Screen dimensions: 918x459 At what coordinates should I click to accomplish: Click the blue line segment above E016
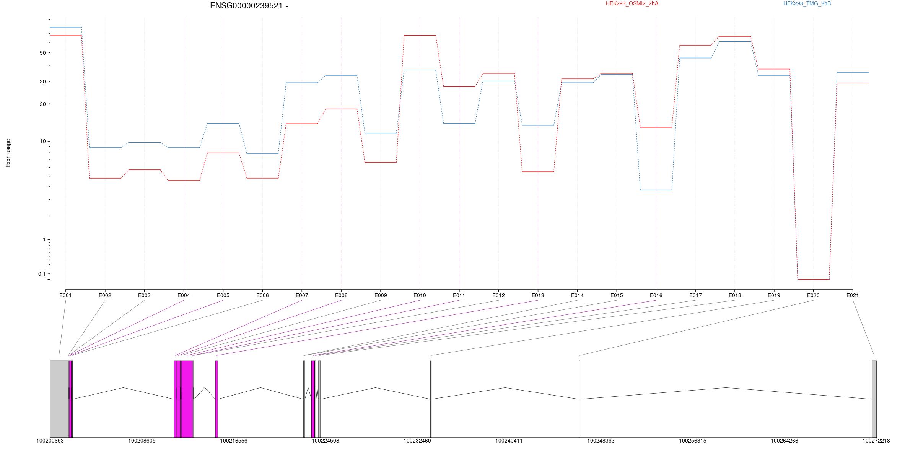[656, 190]
